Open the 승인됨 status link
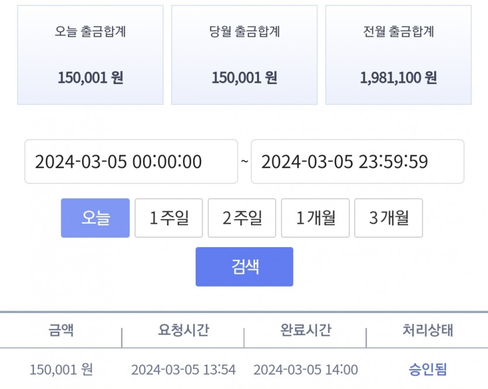488x389 pixels. [428, 370]
